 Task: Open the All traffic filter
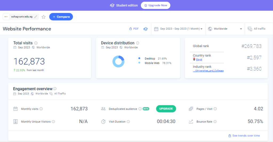pyautogui.click(x=256, y=29)
